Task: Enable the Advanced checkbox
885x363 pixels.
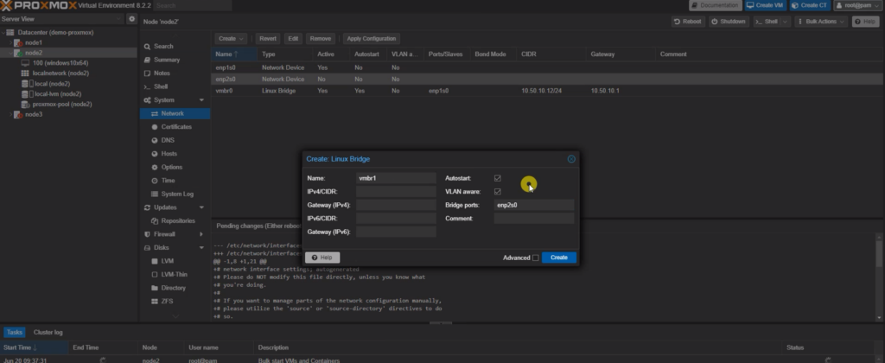Action: click(x=535, y=258)
